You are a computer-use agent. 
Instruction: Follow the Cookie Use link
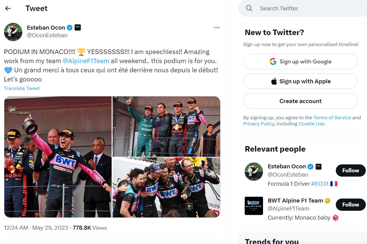tap(311, 124)
